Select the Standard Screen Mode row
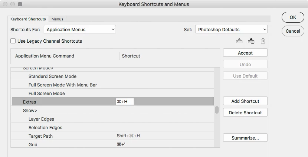308x157 pixels. [112, 76]
